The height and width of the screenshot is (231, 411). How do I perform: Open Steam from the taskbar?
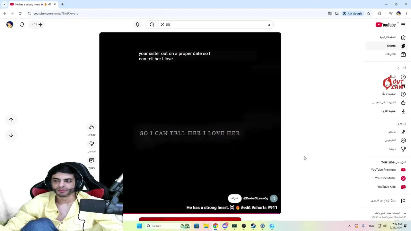pos(253,226)
